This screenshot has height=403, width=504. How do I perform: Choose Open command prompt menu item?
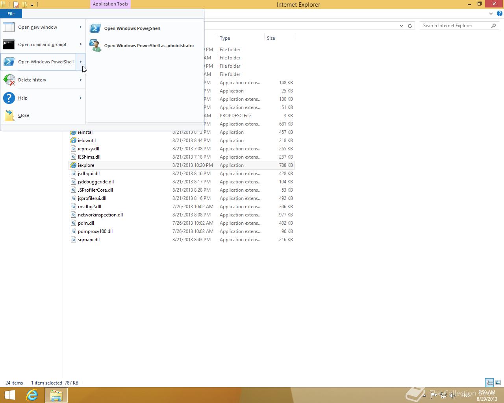[x=43, y=44]
